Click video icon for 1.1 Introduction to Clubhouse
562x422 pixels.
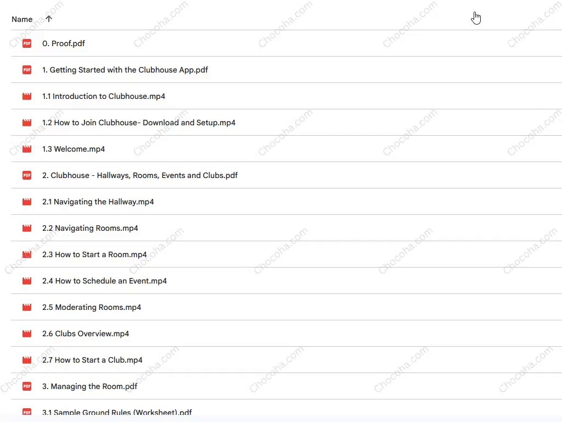pyautogui.click(x=26, y=96)
